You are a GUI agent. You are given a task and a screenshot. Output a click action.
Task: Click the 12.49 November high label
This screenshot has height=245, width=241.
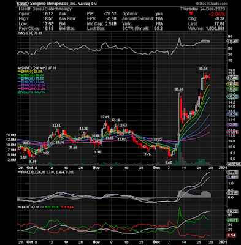(x=105, y=117)
